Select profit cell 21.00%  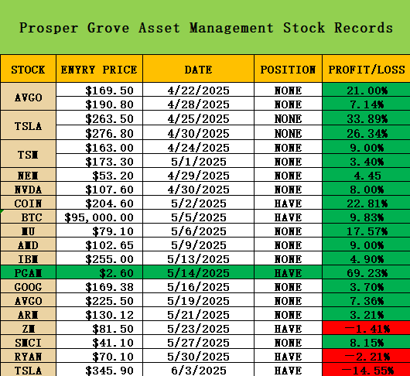coord(367,90)
